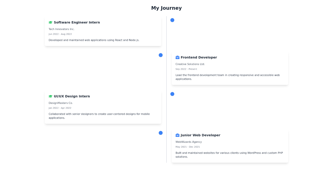Open the Junior Web Developer entry
Screen dimensions: 333x175
pos(230,146)
